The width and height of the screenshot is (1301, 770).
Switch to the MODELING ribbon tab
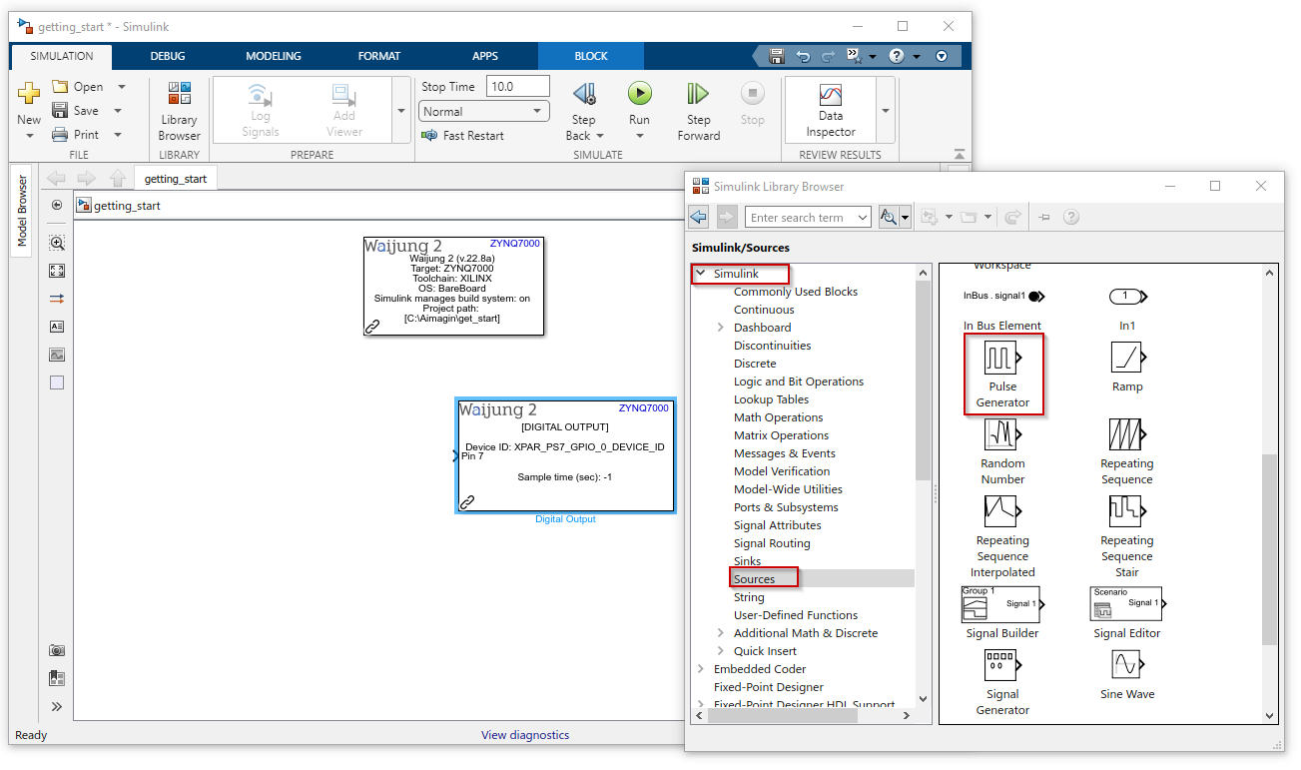point(274,56)
